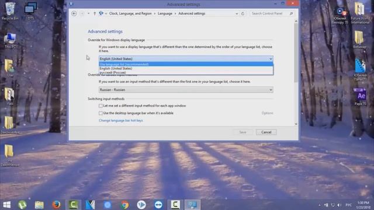The width and height of the screenshot is (374, 210).
Task: Enable desktop language bar checkbox
Action: pyautogui.click(x=101, y=113)
